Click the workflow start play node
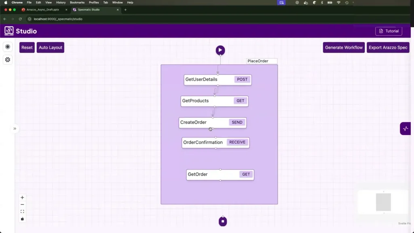The image size is (414, 233). point(220,50)
